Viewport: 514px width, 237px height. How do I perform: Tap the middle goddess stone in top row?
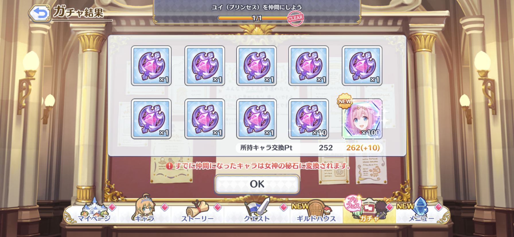coord(256,66)
